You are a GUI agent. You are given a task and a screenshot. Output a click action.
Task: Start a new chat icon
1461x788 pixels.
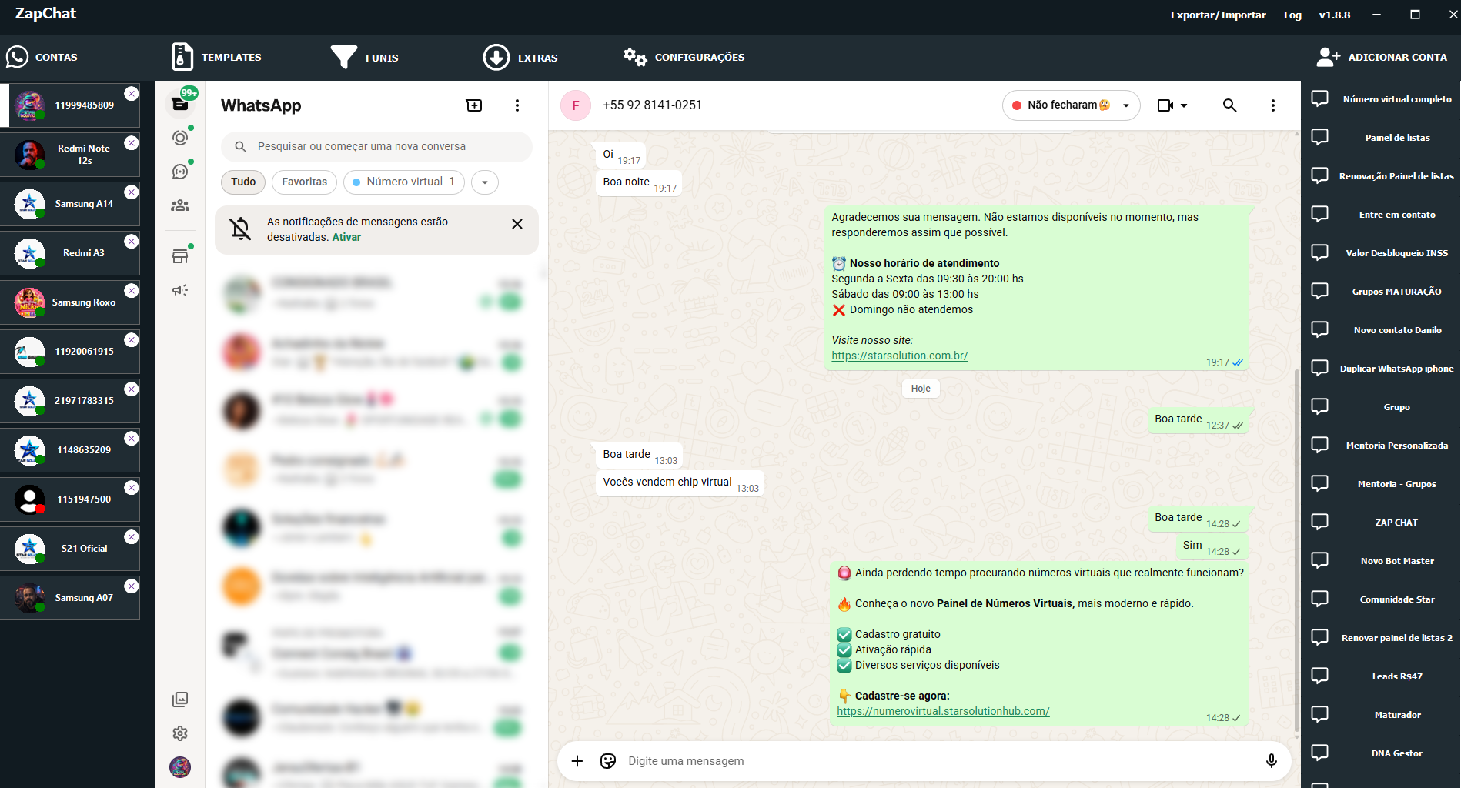(x=474, y=105)
